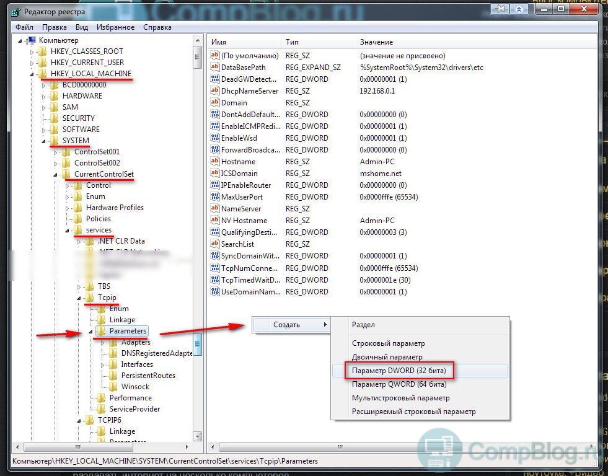Screen dimensions: 608x476
Task: Sort values by the Имя column header
Action: tap(244, 42)
